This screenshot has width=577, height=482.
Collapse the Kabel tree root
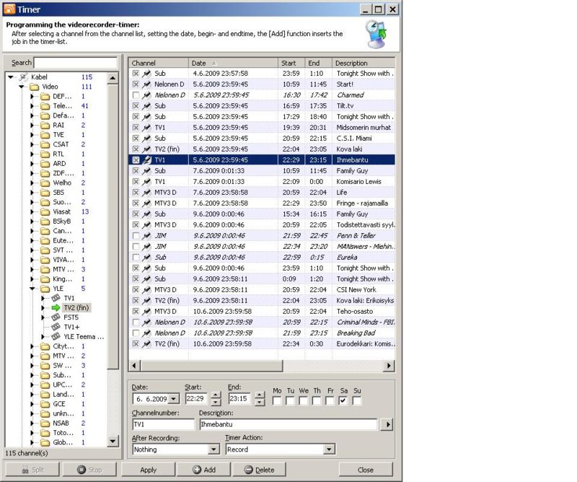click(11, 77)
